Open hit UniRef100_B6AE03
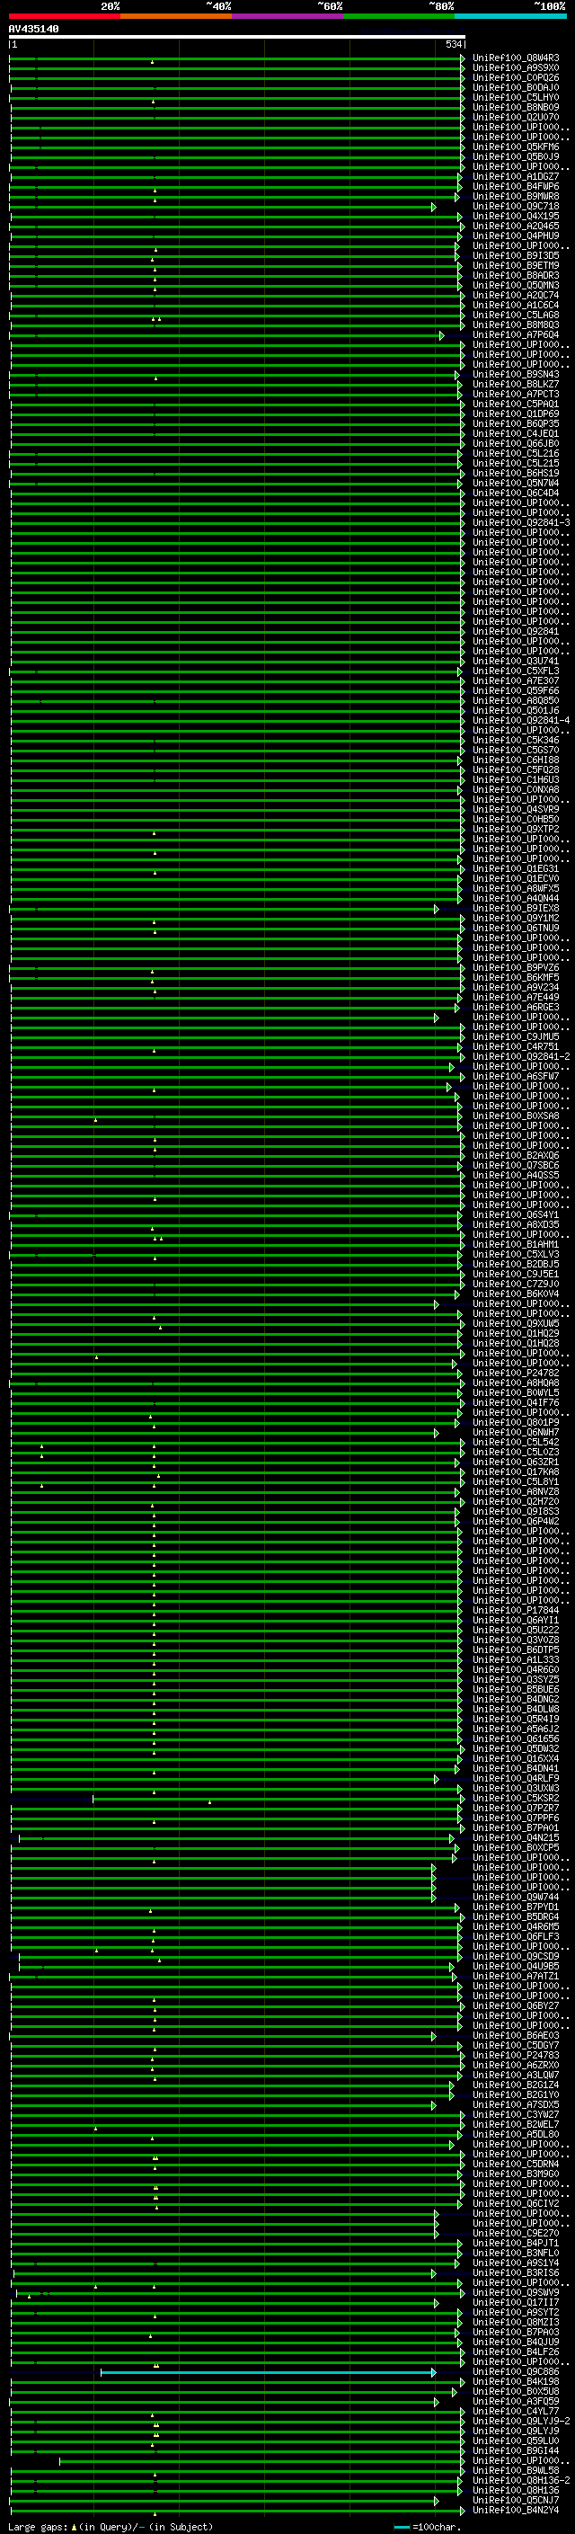This screenshot has height=2534, width=575. tap(516, 2035)
